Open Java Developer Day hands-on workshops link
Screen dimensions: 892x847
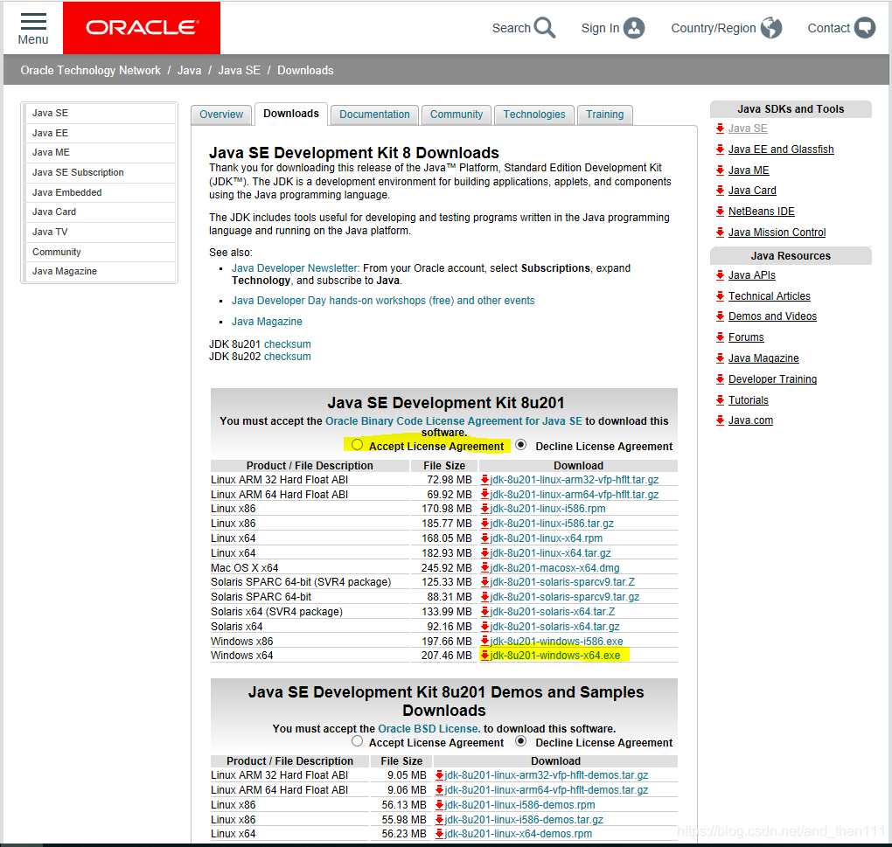pos(383,300)
